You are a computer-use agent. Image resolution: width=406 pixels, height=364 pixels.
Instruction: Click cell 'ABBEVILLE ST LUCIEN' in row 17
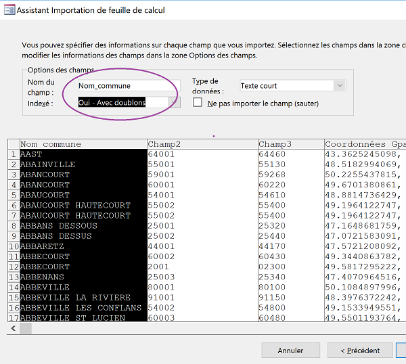[x=83, y=318]
